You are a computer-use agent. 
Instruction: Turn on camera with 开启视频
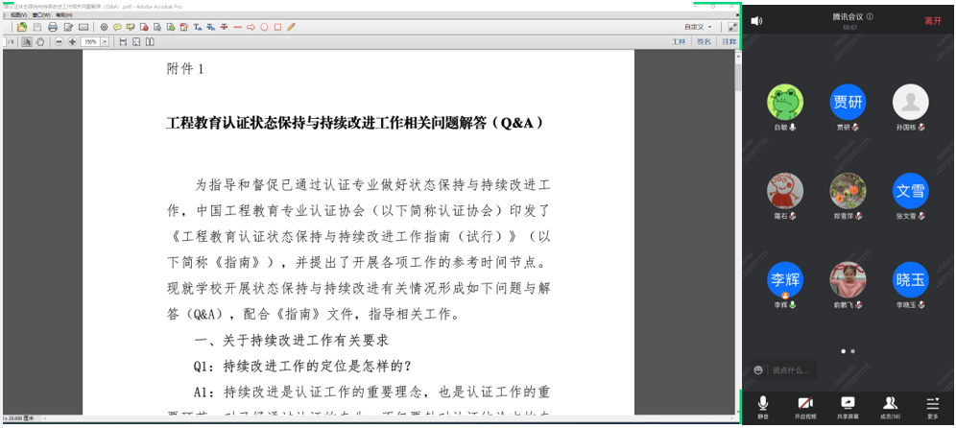(x=805, y=407)
